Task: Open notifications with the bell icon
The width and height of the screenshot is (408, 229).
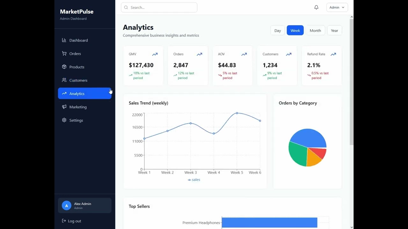Action: (x=316, y=7)
